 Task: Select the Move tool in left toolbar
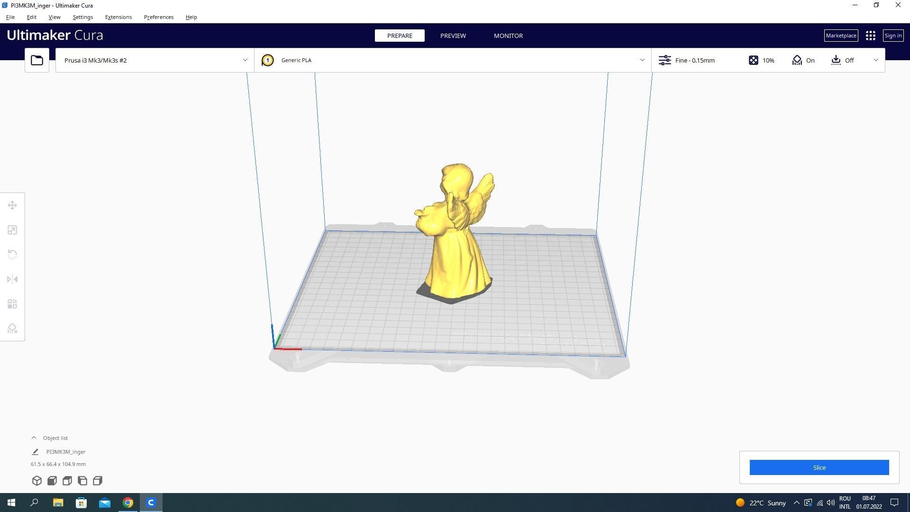pyautogui.click(x=12, y=205)
